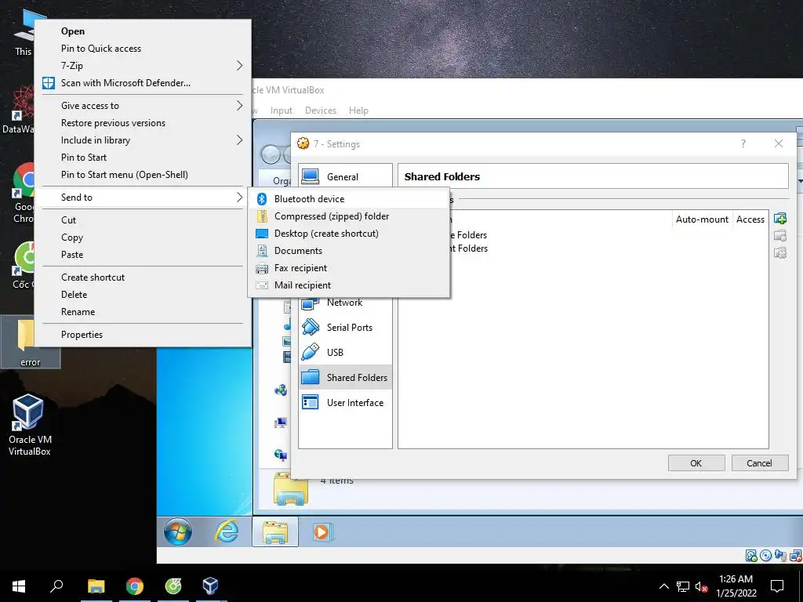Send to Desktop (create shortcut)

tap(349, 234)
